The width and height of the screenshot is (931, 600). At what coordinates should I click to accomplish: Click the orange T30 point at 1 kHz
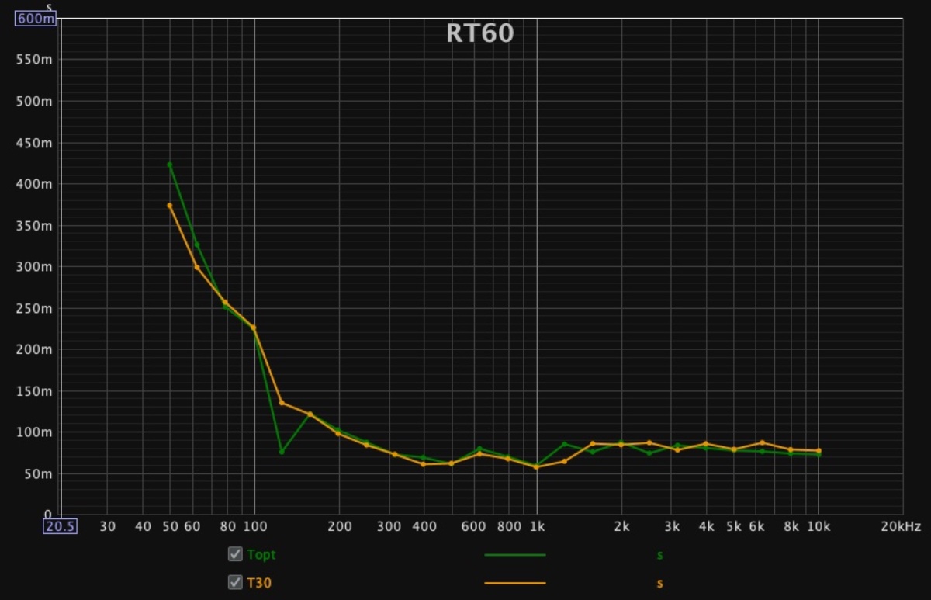(x=536, y=467)
